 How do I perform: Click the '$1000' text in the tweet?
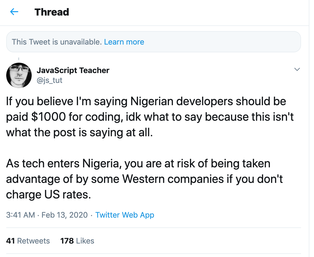(49, 117)
